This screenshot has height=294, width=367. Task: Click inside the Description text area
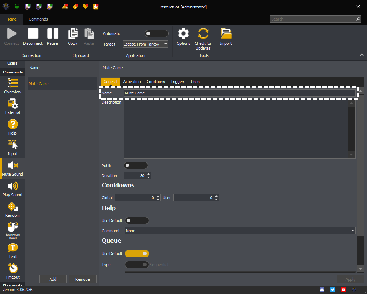coord(236,129)
